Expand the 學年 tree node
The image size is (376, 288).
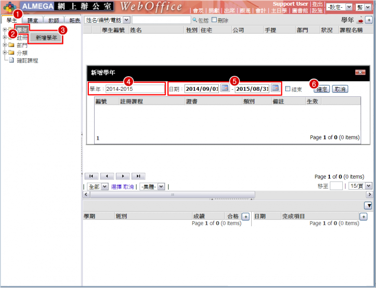tap(4, 30)
